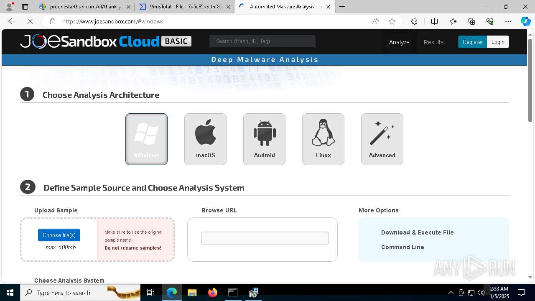Switch to proonestarthub.com tab
The image size is (535, 301).
click(x=85, y=7)
